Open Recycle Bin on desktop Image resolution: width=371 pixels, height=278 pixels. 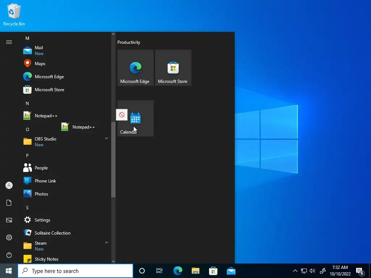tap(14, 14)
